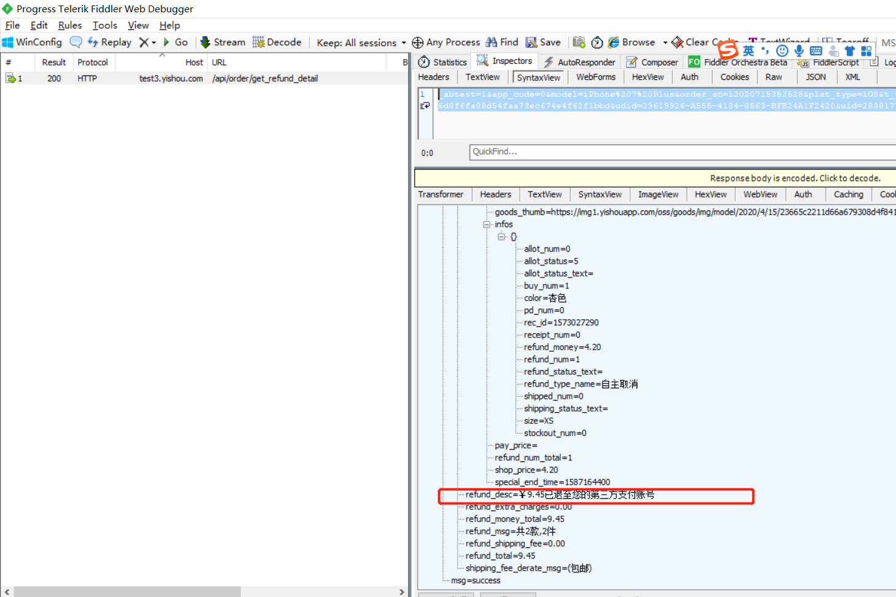Toggle the Decode option in toolbar
Screen dimensions: 896x597
click(x=277, y=42)
